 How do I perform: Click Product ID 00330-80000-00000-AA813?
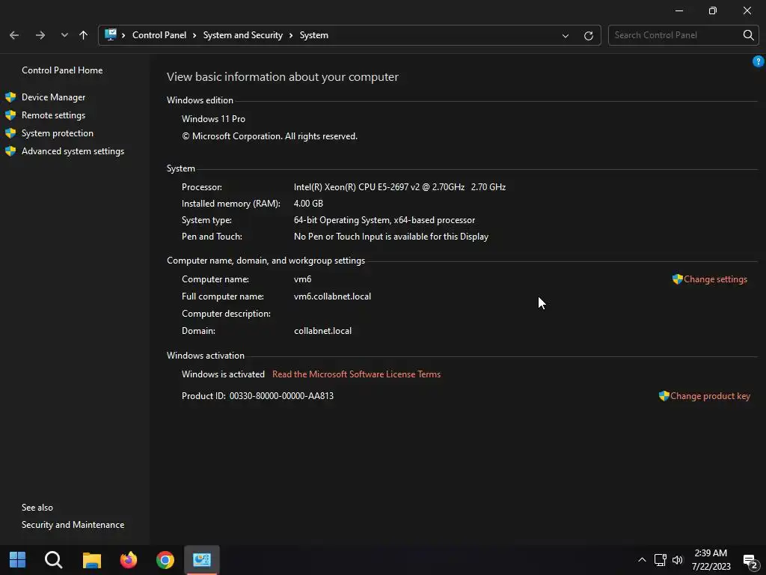(x=281, y=396)
